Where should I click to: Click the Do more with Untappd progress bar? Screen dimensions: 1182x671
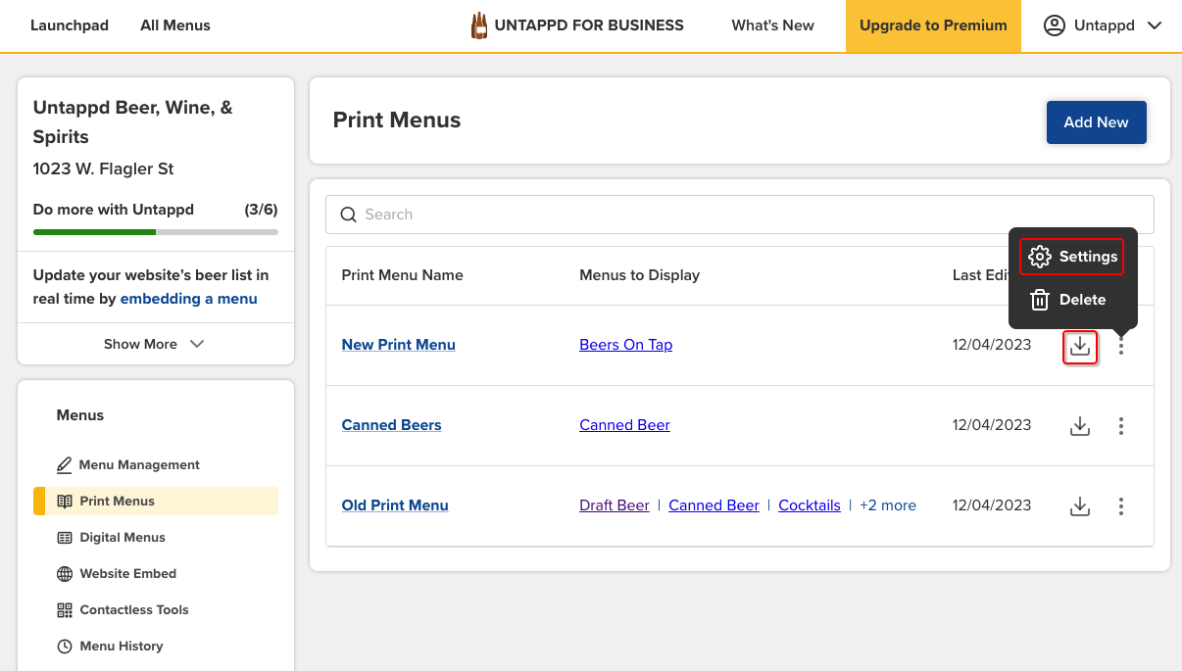tap(155, 232)
